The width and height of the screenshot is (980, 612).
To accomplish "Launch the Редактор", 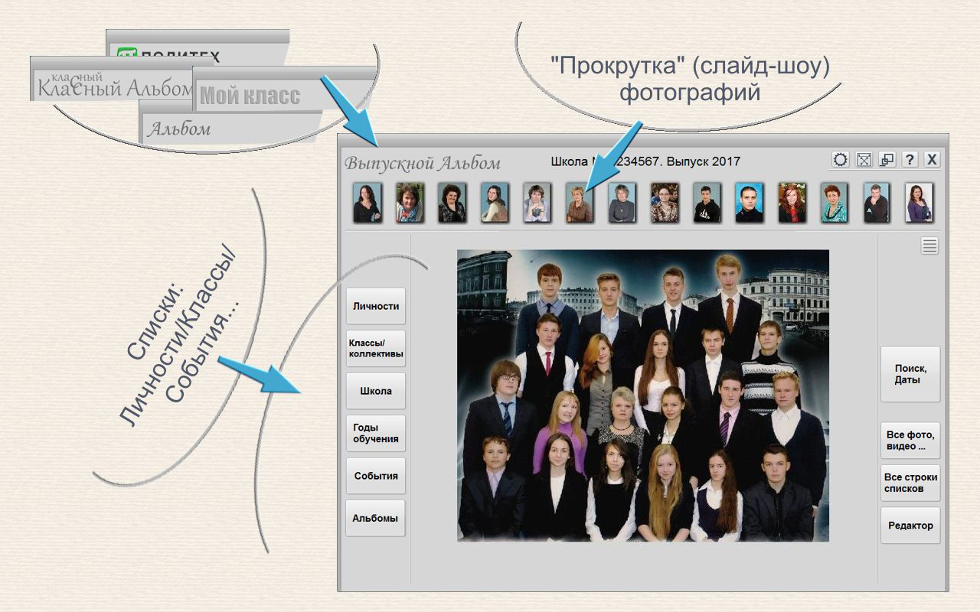I will point(910,526).
